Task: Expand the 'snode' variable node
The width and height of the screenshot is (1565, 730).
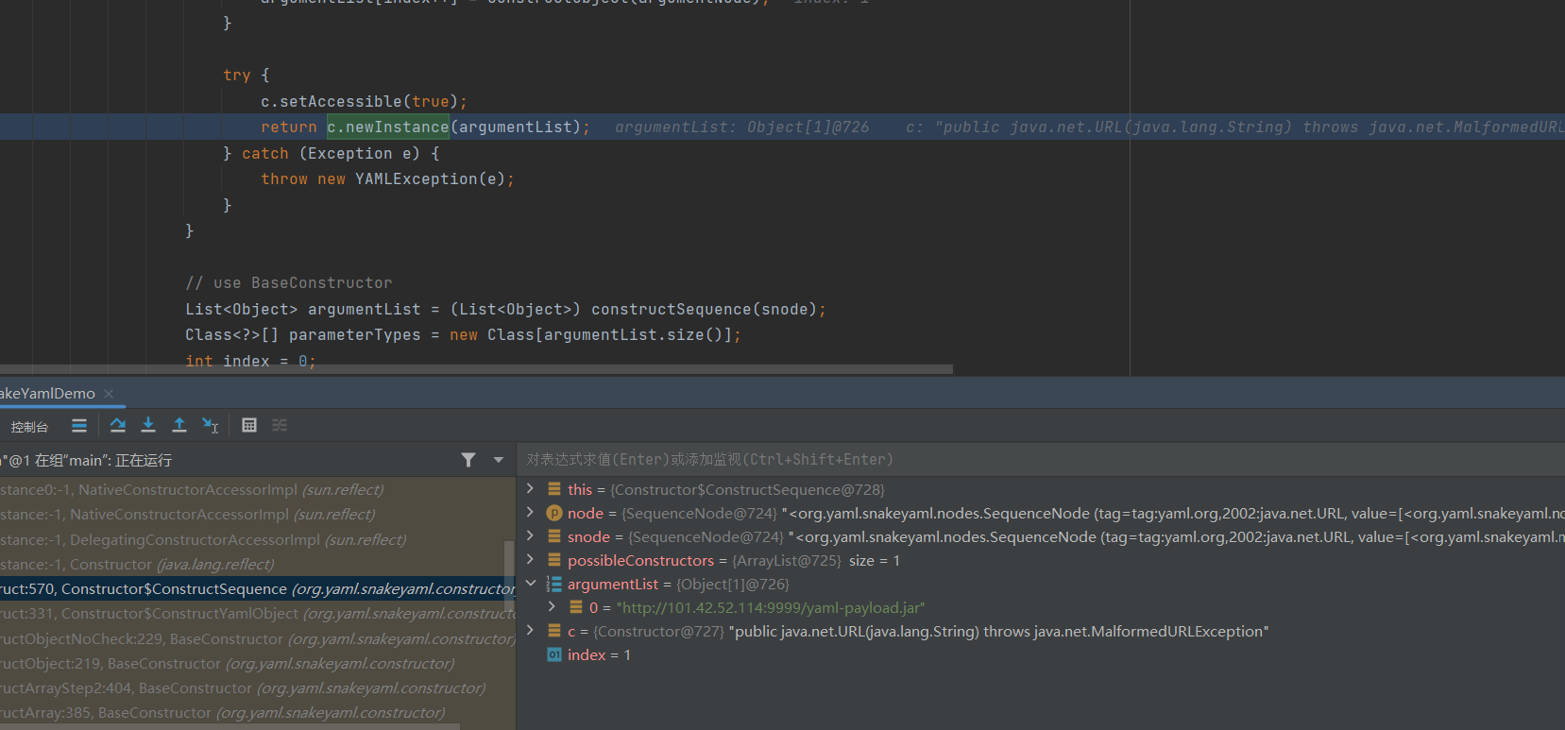Action: point(530,535)
